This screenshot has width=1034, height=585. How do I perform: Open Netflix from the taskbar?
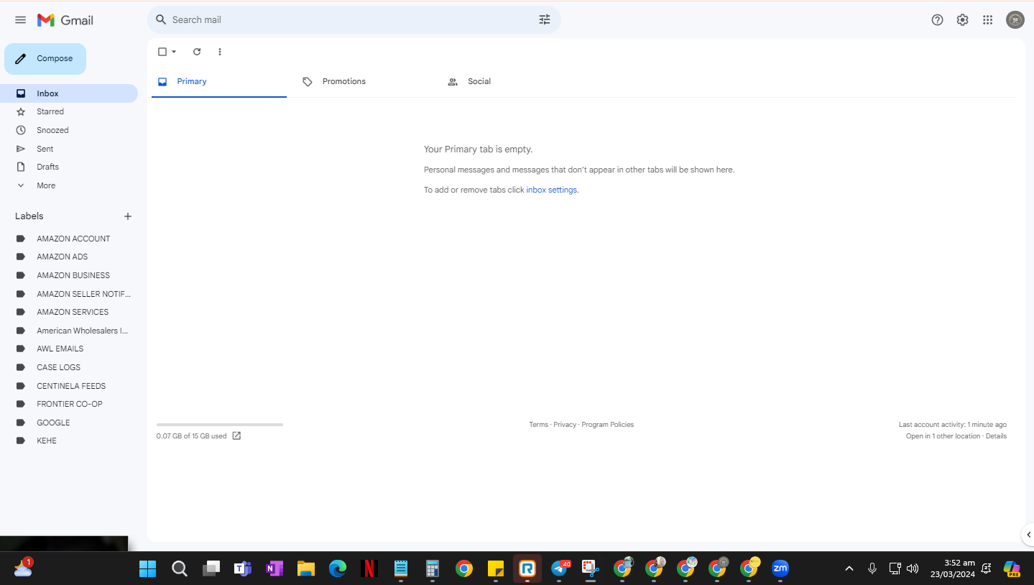(369, 568)
